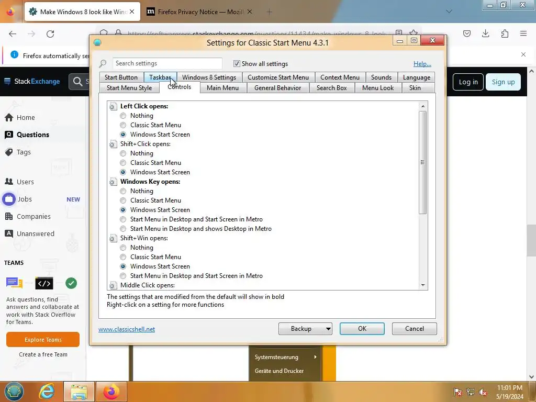Open File Explorer from the taskbar
Viewport: 536px width, 402px height.
79,392
